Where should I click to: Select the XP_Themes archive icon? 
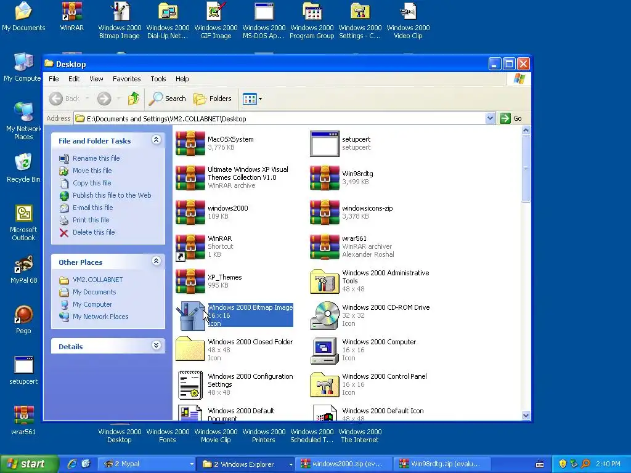190,281
